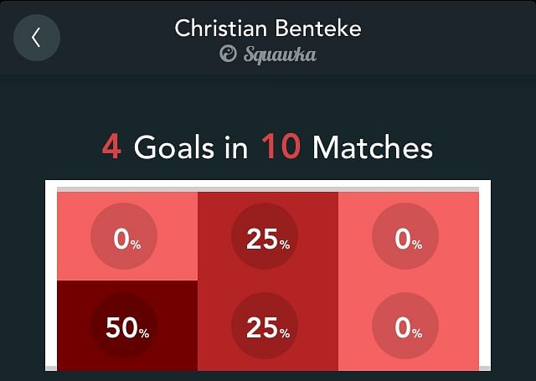Click the goal's right white post
Screen dimensions: 536x381
(485, 275)
